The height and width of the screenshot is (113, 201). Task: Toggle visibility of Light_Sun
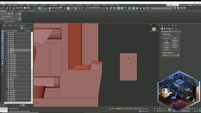[x=7, y=77]
